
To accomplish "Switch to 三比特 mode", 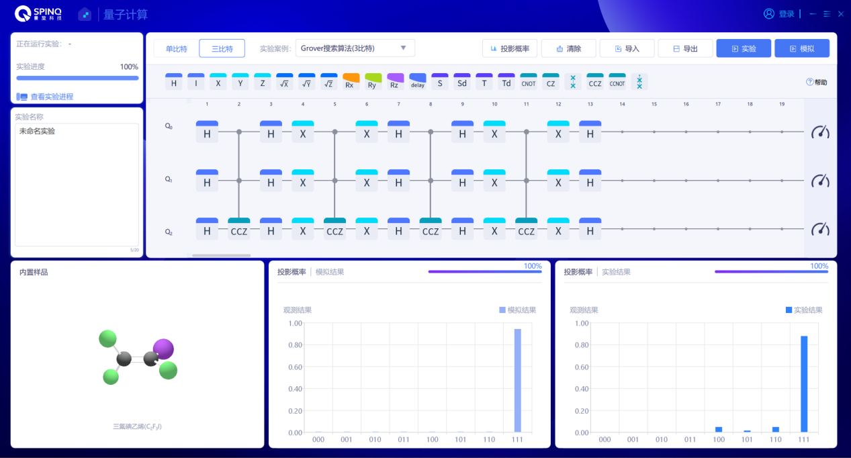I will tap(222, 48).
